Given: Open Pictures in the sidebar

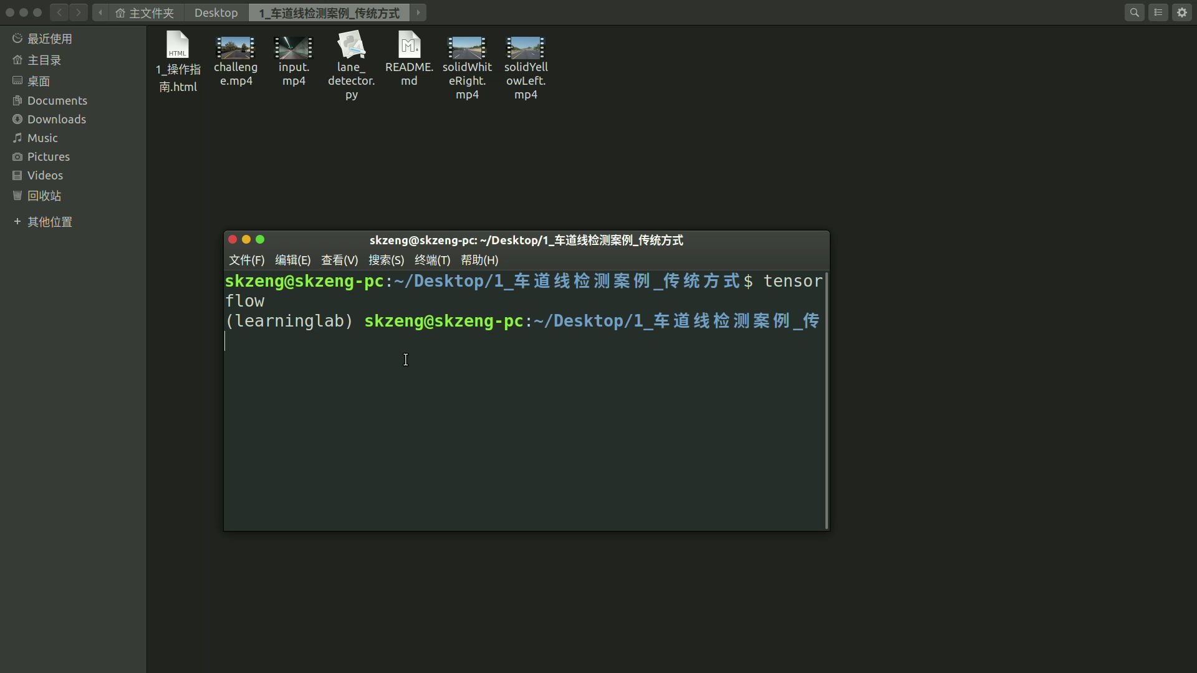Looking at the screenshot, I should point(73,156).
